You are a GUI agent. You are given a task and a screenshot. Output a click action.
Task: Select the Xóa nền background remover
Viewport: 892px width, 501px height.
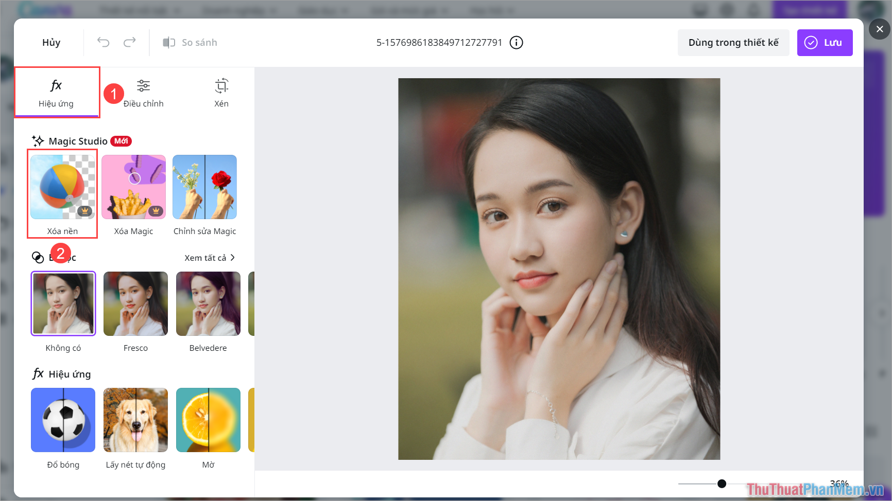pos(62,187)
